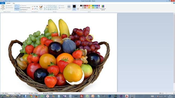Open the Resize image dialog
This screenshot has width=175, height=98.
[x=25, y=8]
